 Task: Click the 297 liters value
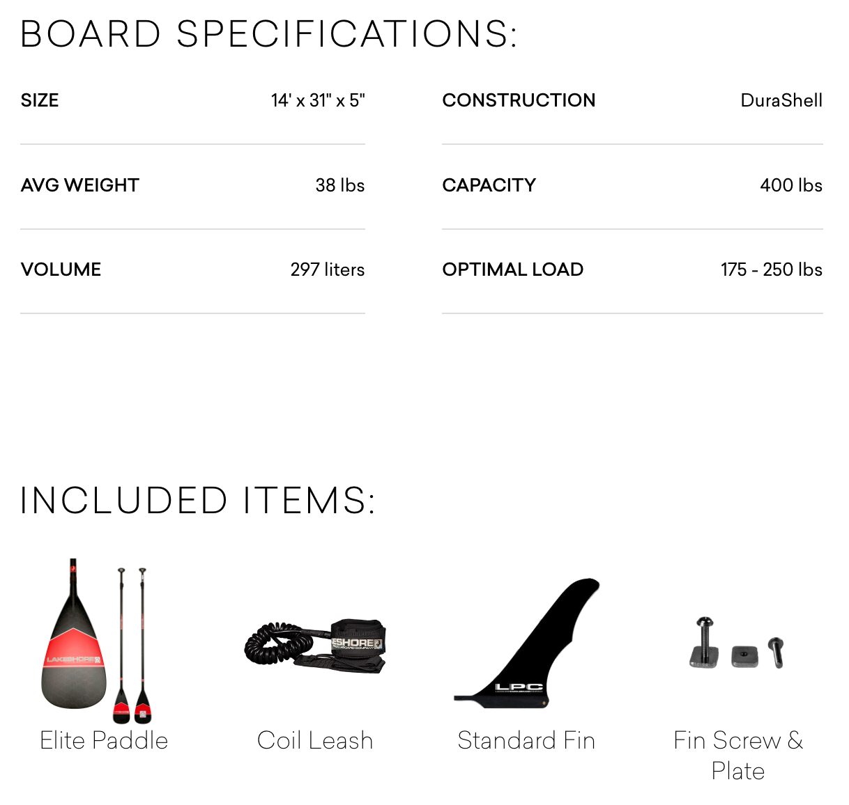tap(328, 269)
